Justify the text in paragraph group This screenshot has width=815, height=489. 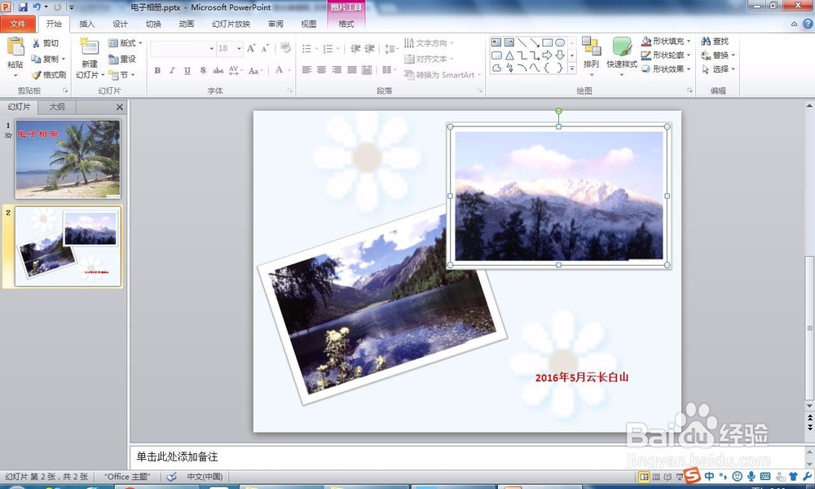pyautogui.click(x=352, y=69)
